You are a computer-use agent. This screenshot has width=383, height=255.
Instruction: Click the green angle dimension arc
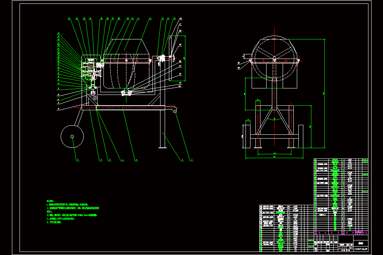click(274, 119)
